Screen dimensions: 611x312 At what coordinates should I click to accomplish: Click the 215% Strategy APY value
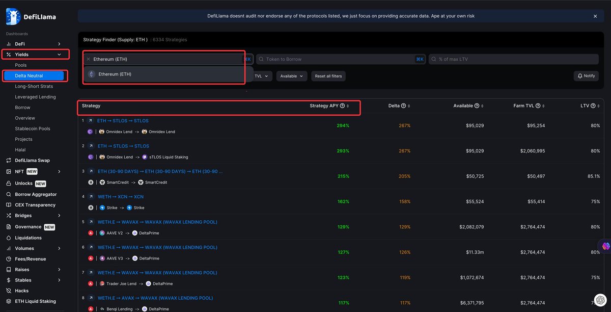pyautogui.click(x=343, y=176)
